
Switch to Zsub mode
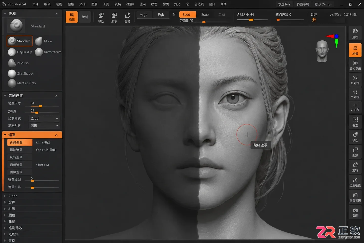coord(205,15)
